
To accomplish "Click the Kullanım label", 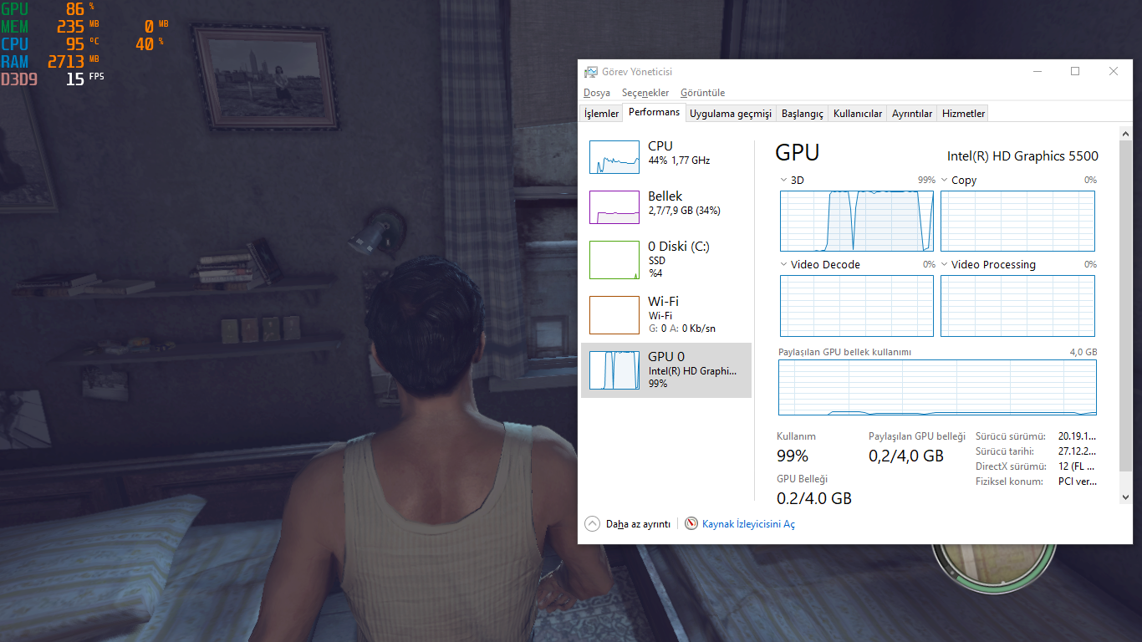I will tap(796, 436).
